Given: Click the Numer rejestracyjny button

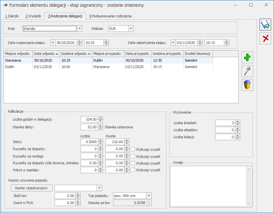Looking at the screenshot, I should (x=32, y=188).
